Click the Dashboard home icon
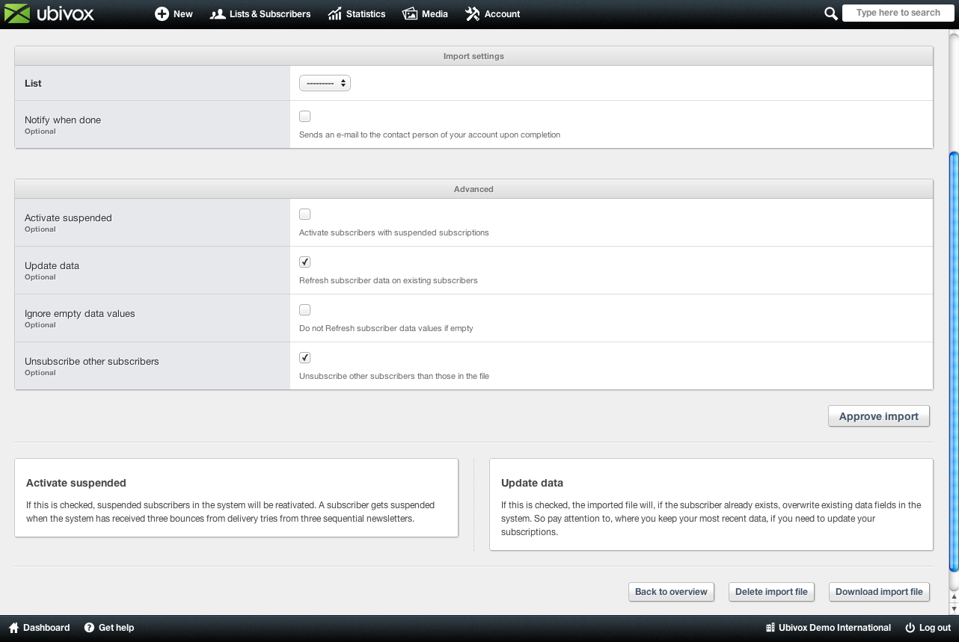The image size is (959, 642). [13, 628]
